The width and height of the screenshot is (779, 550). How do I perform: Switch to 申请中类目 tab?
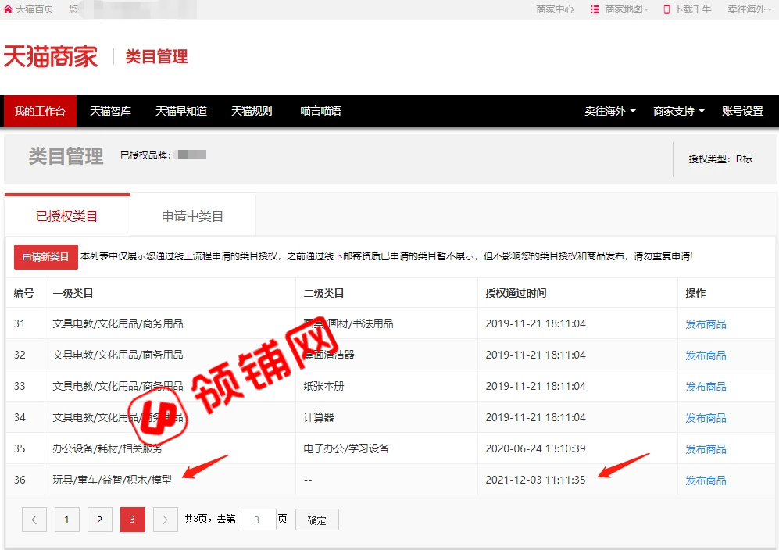[193, 216]
